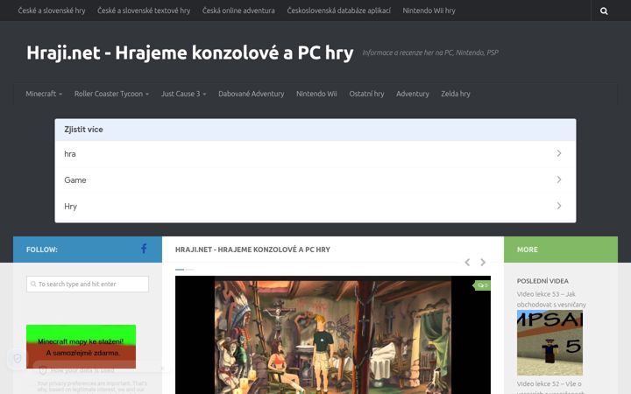Go to previous slide arrow
The width and height of the screenshot is (631, 394).
click(x=467, y=262)
